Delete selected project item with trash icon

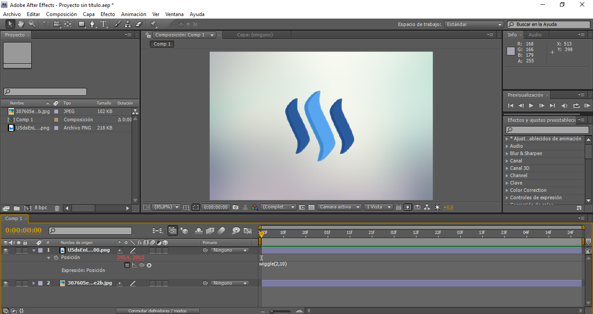point(57,208)
